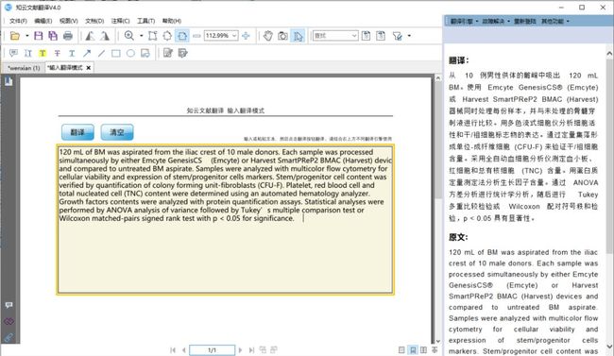The image size is (614, 356).
Task: Click the zoom in plus icon
Action: coord(246,36)
